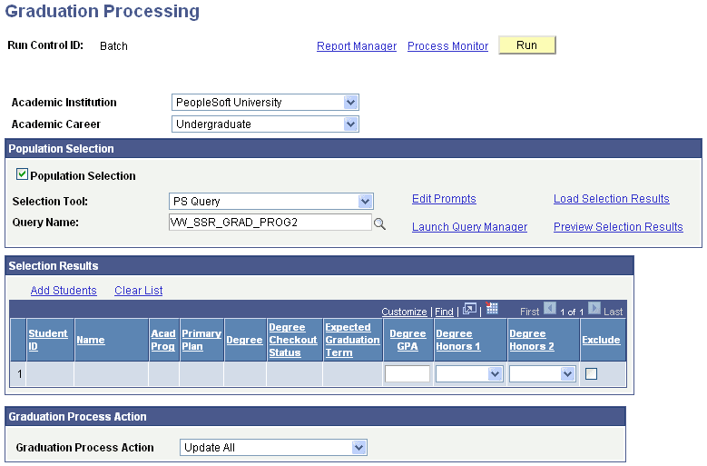
Task: Open the Report Manager link
Action: pos(357,46)
